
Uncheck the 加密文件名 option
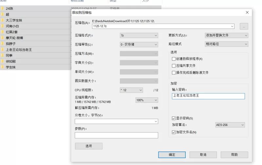coord(174,132)
